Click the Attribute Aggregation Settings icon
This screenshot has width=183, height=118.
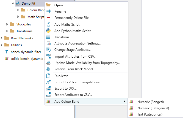pyautogui.click(x=48, y=43)
